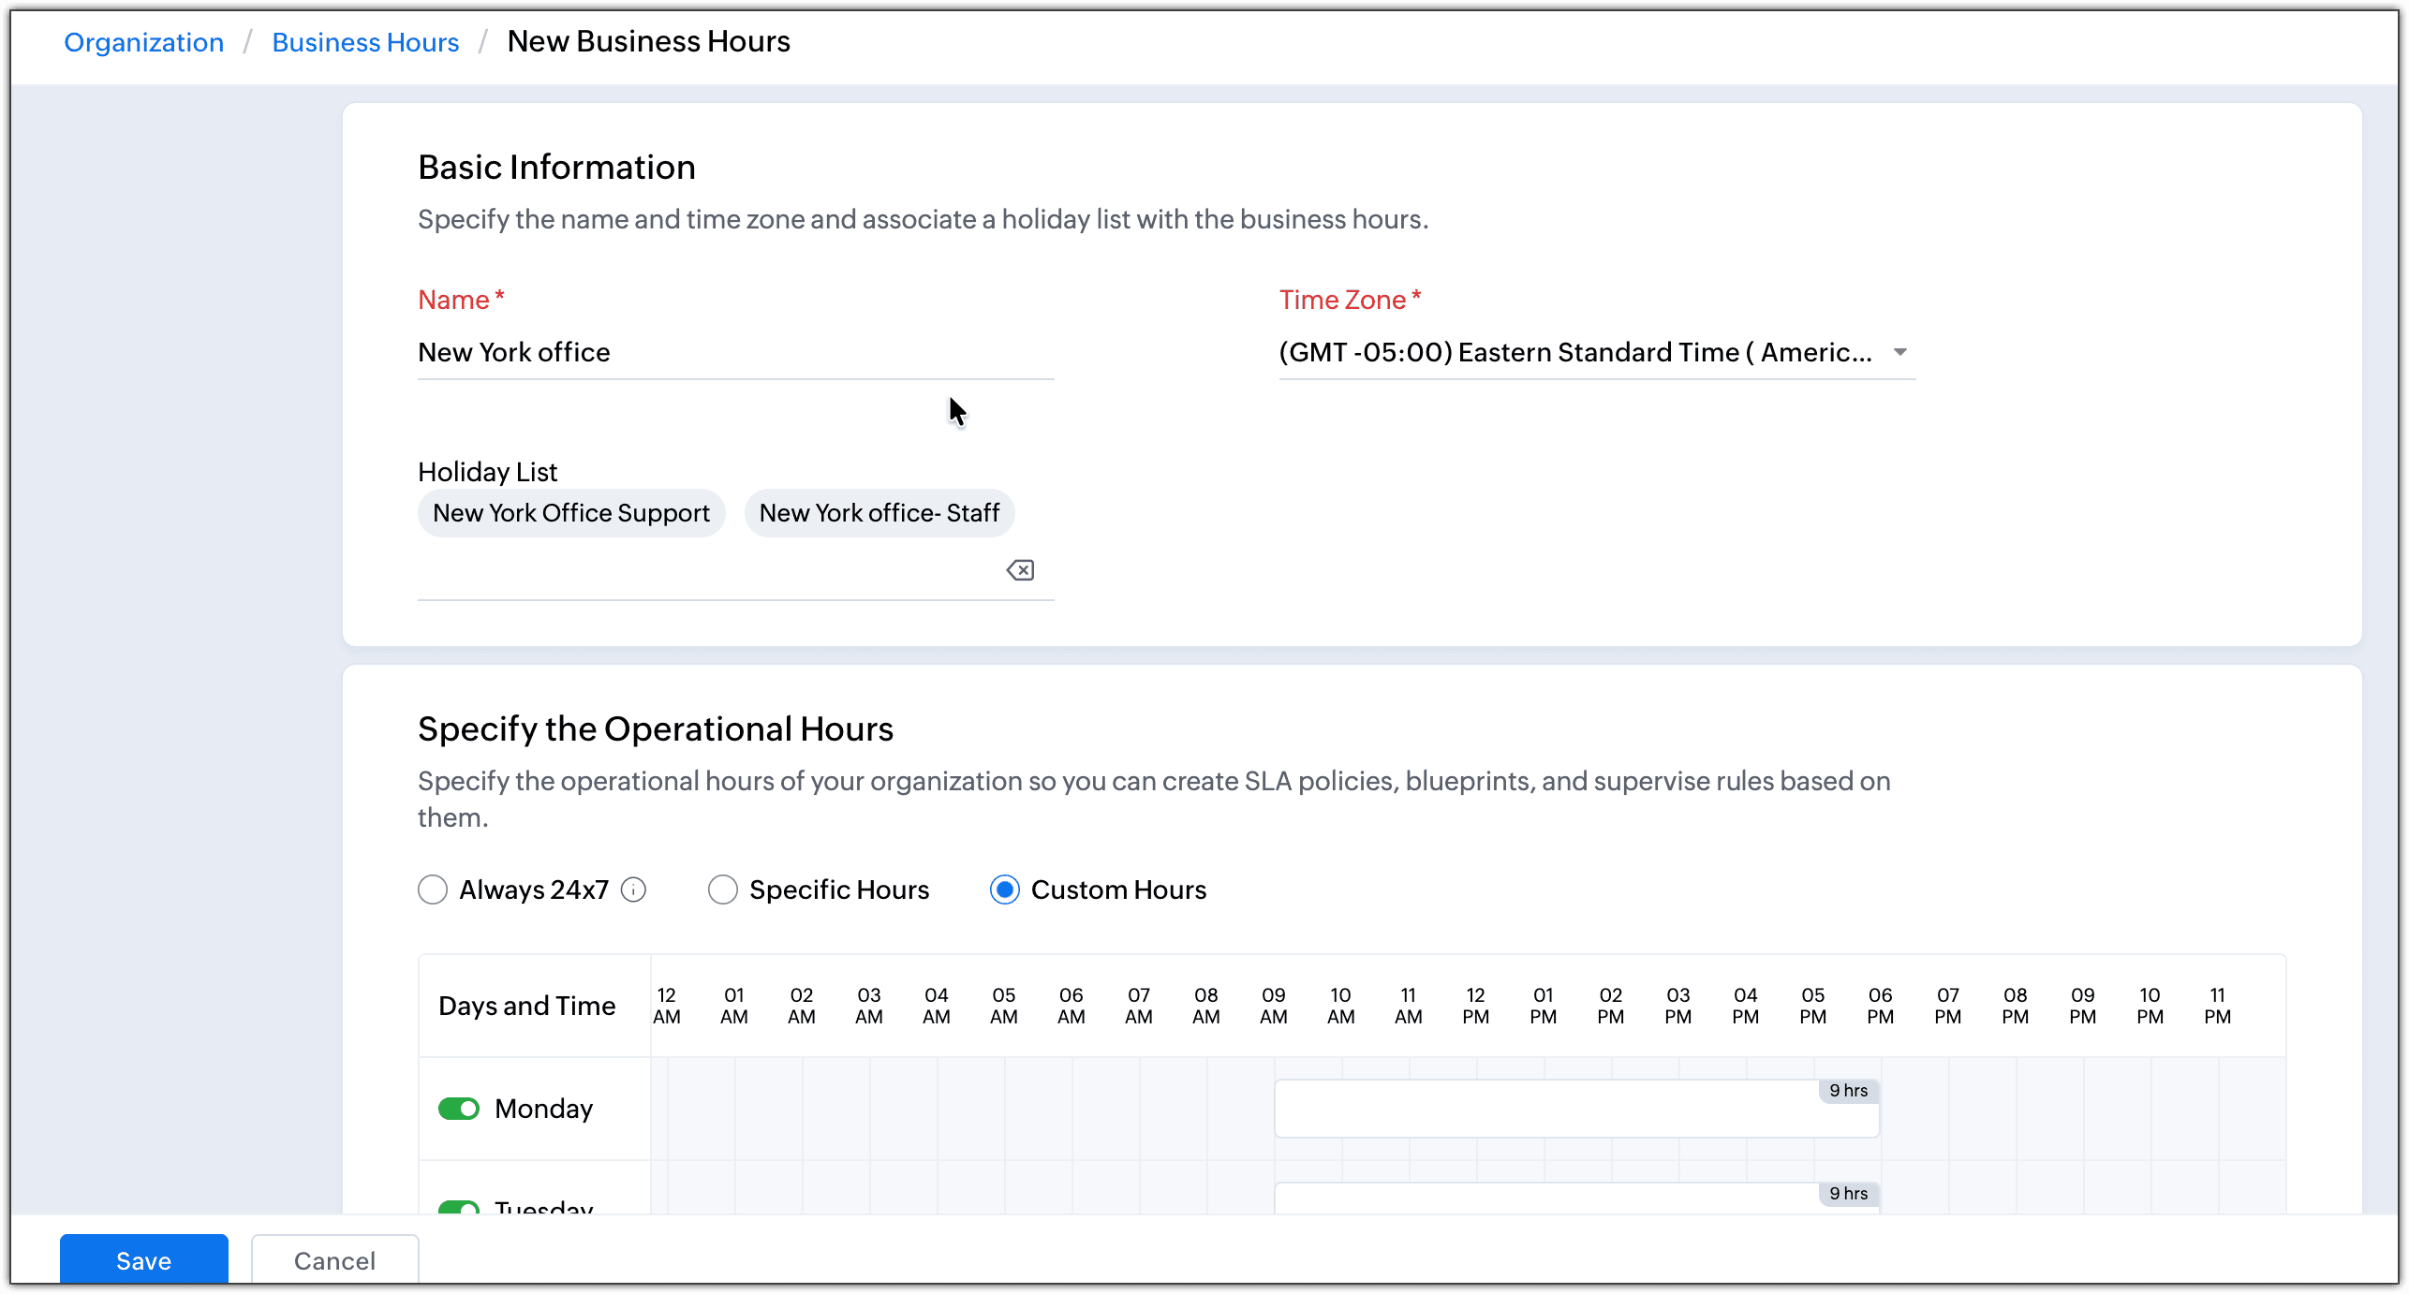Click the 12 PM column header
This screenshot has height=1294, width=2409.
tap(1475, 1006)
